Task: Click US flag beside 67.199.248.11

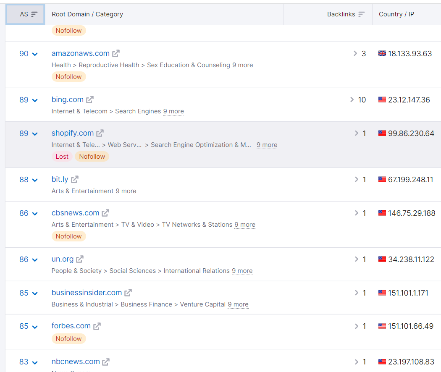Action: click(382, 179)
